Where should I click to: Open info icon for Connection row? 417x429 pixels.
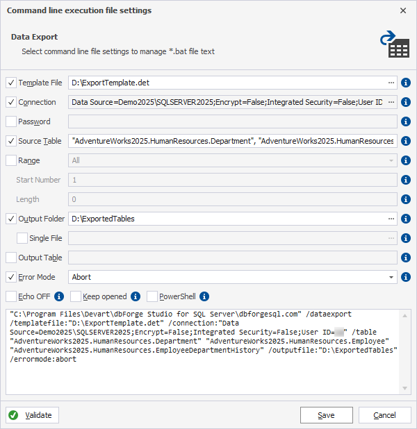(x=405, y=102)
